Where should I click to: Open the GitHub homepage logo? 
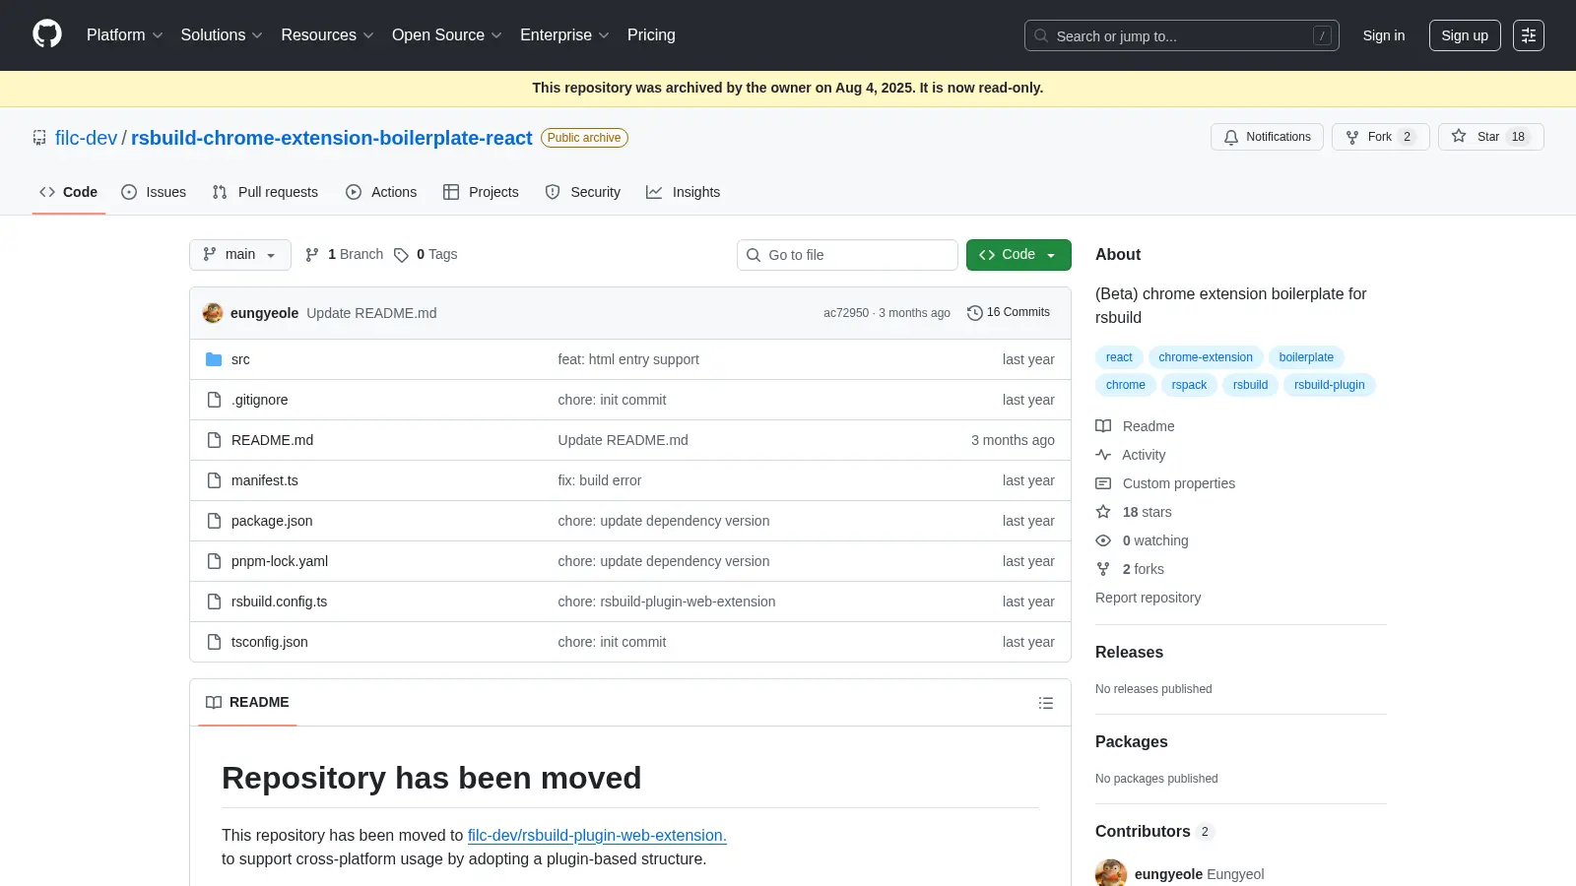click(47, 34)
